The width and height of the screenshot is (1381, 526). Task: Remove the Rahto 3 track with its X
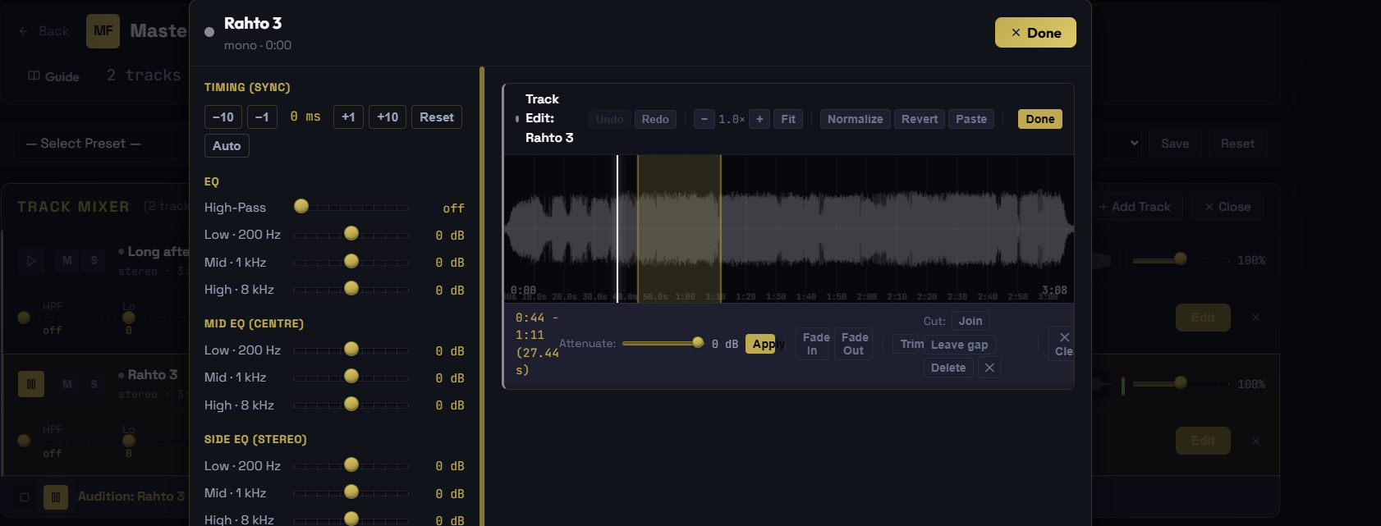[x=1255, y=441]
